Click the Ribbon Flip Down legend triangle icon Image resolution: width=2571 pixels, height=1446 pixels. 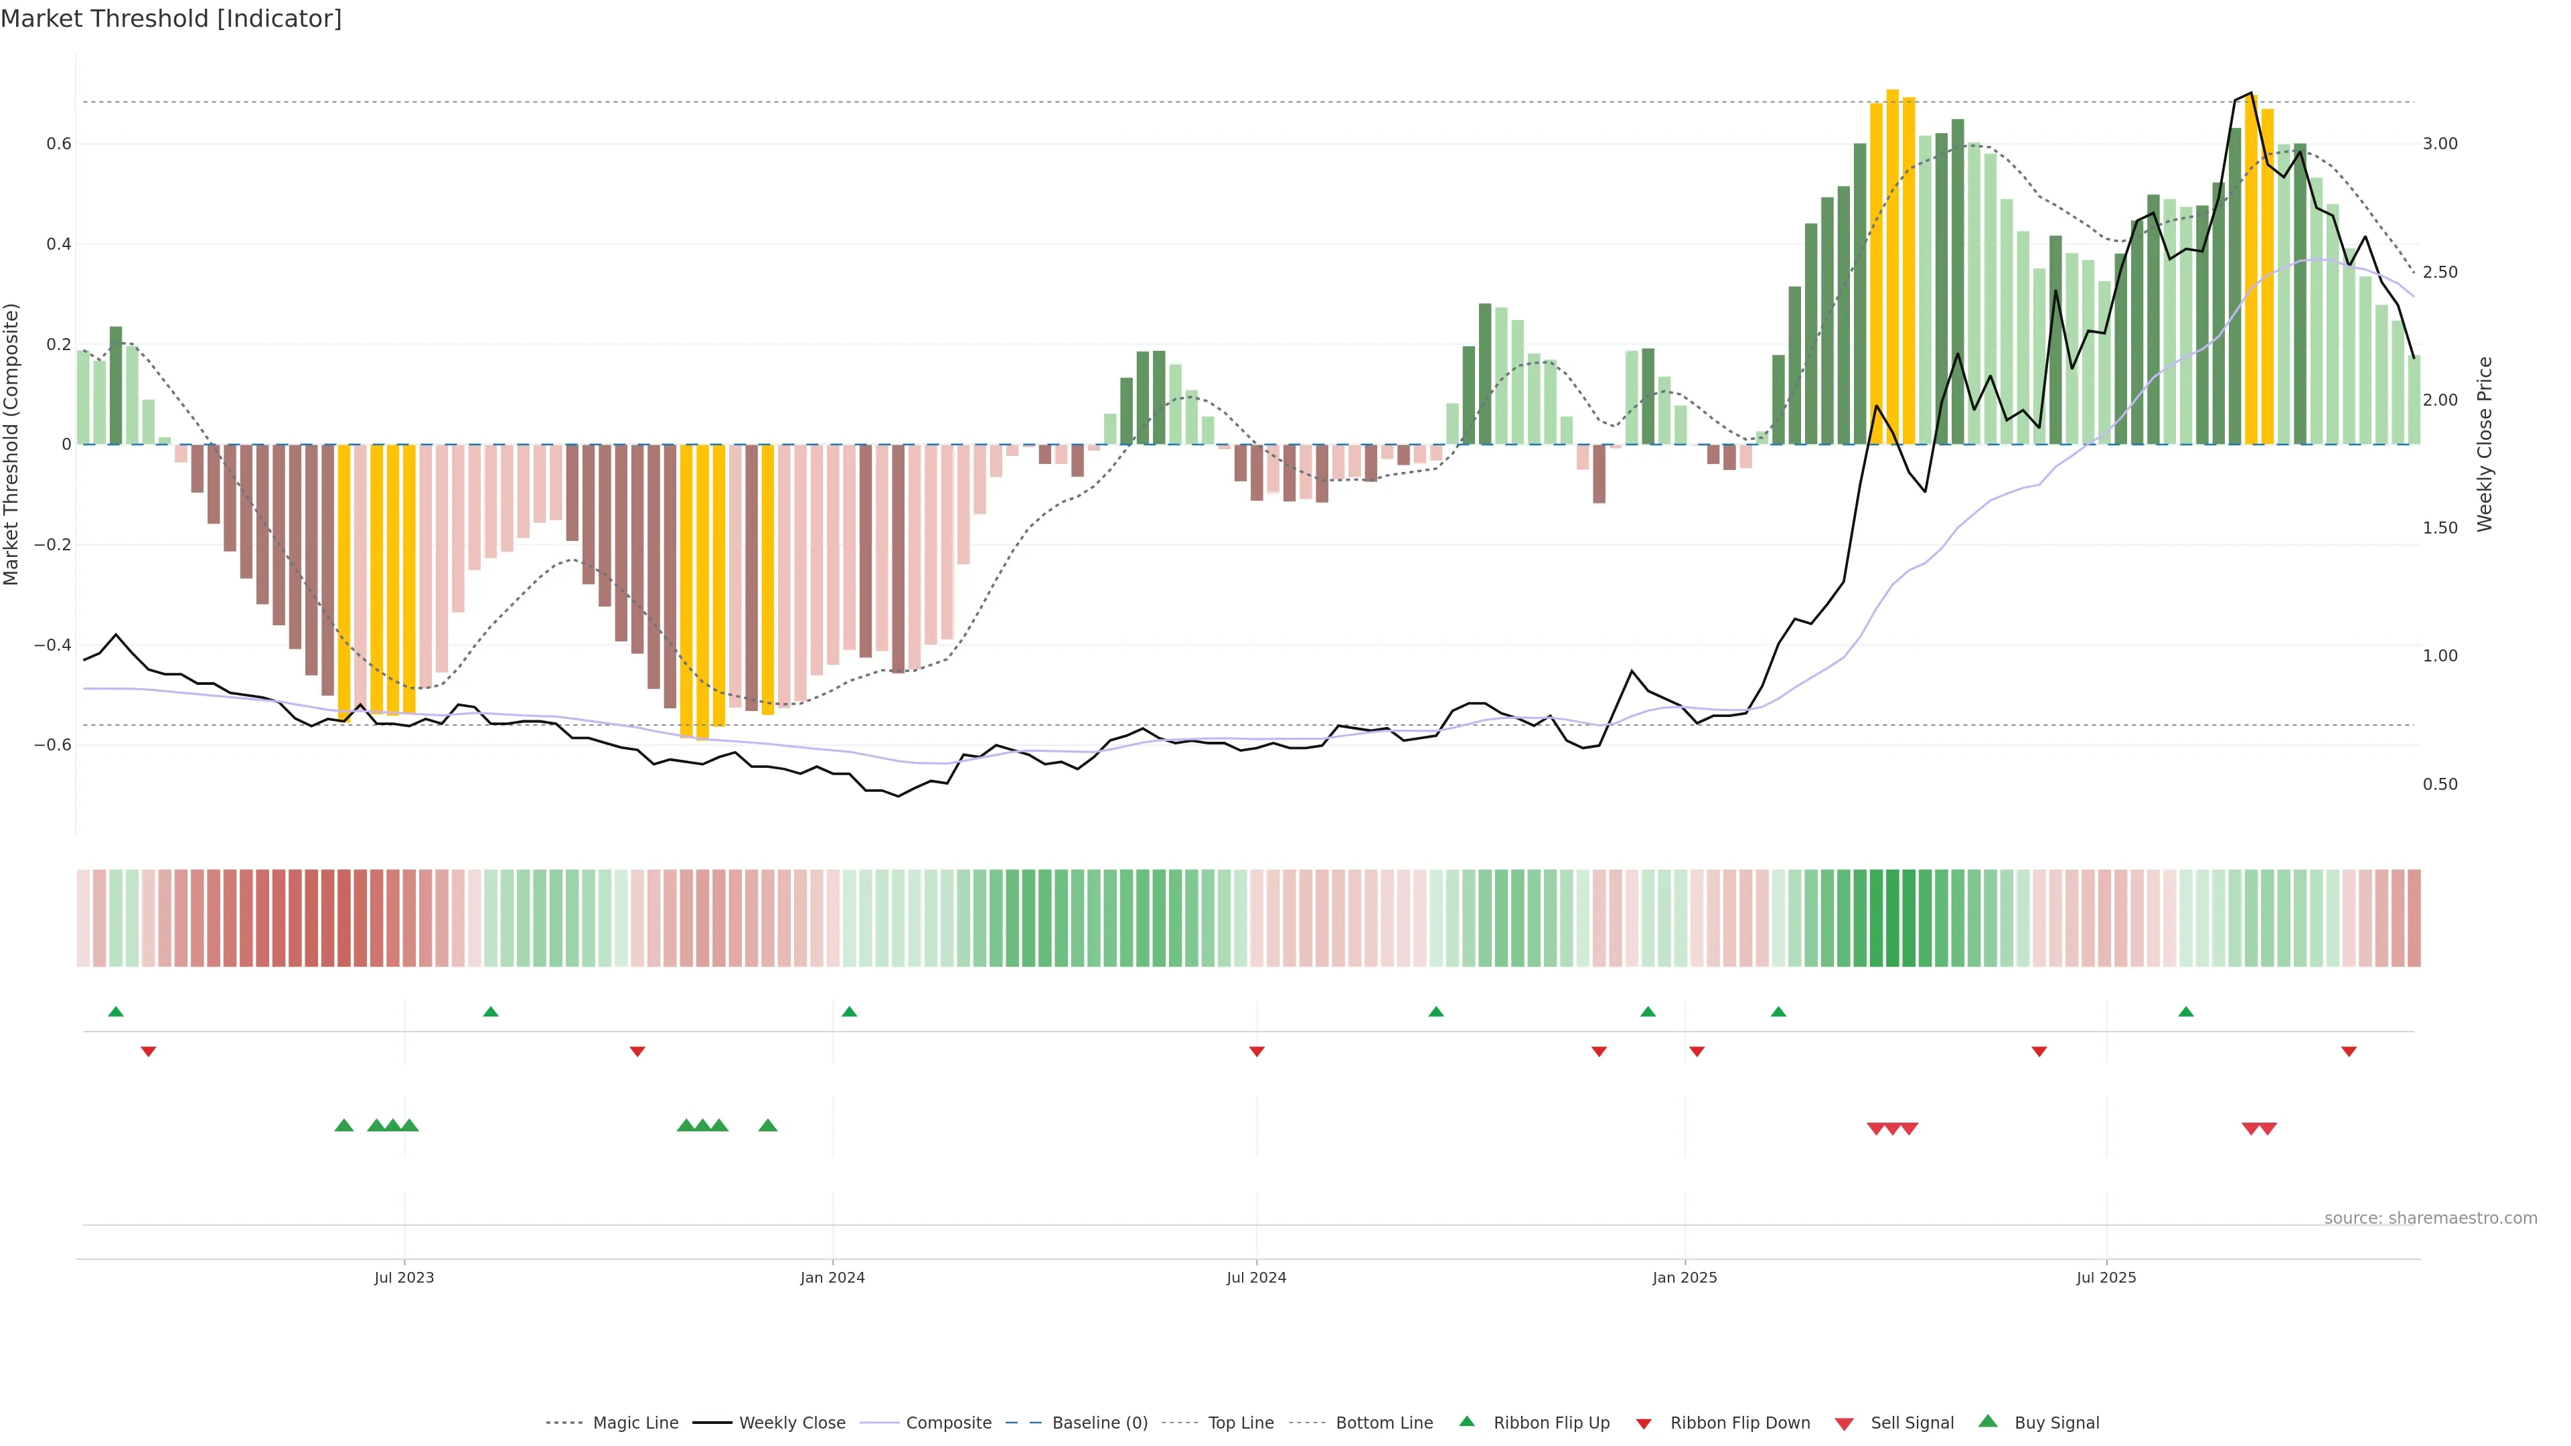(x=1644, y=1424)
